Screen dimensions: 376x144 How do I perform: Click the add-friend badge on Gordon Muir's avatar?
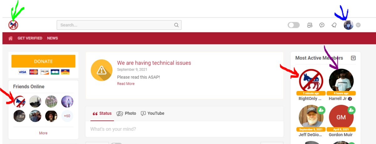pyautogui.click(x=351, y=110)
